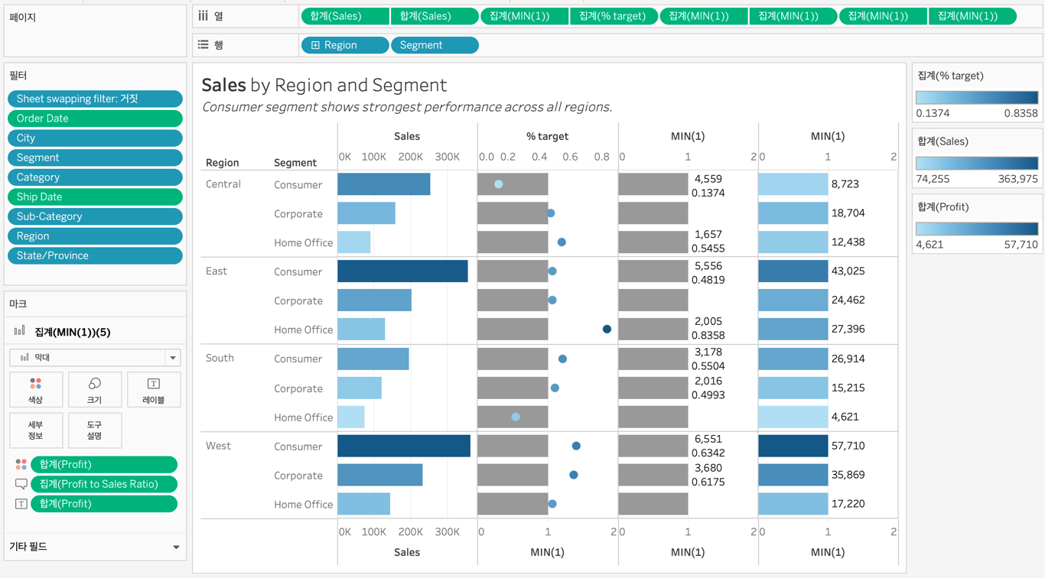
Task: Expand the Region pill plus icon in rows
Action: point(315,45)
